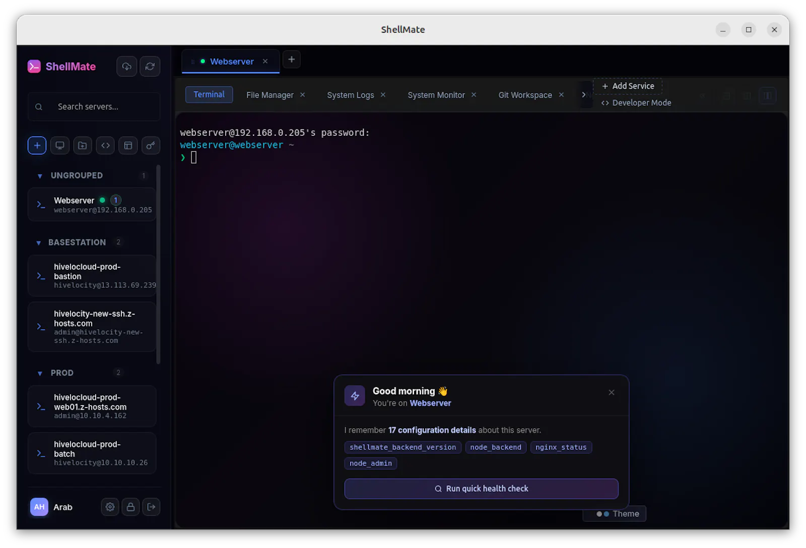Click the Add Service button
The height and width of the screenshot is (548, 806).
click(628, 86)
